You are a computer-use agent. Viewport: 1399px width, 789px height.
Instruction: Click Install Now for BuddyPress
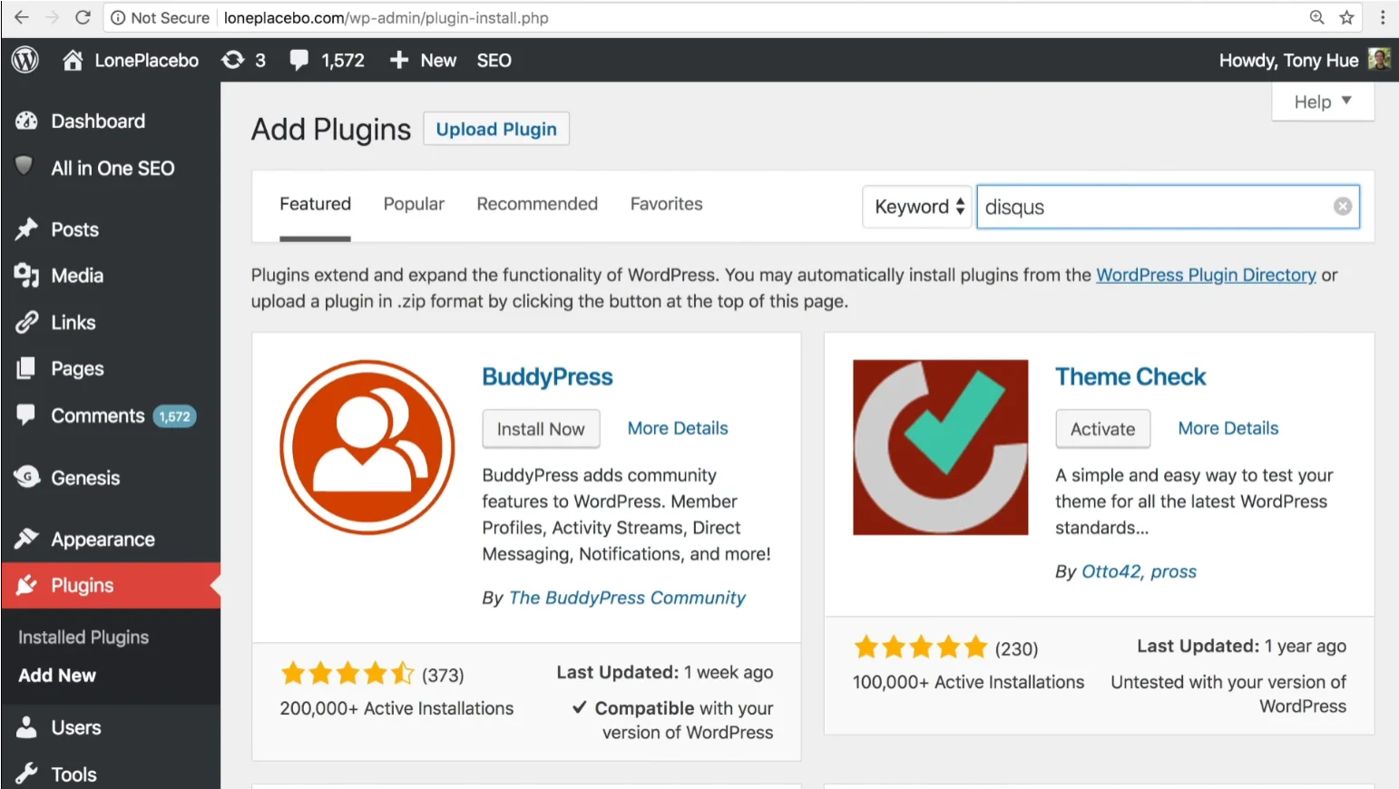pyautogui.click(x=541, y=429)
